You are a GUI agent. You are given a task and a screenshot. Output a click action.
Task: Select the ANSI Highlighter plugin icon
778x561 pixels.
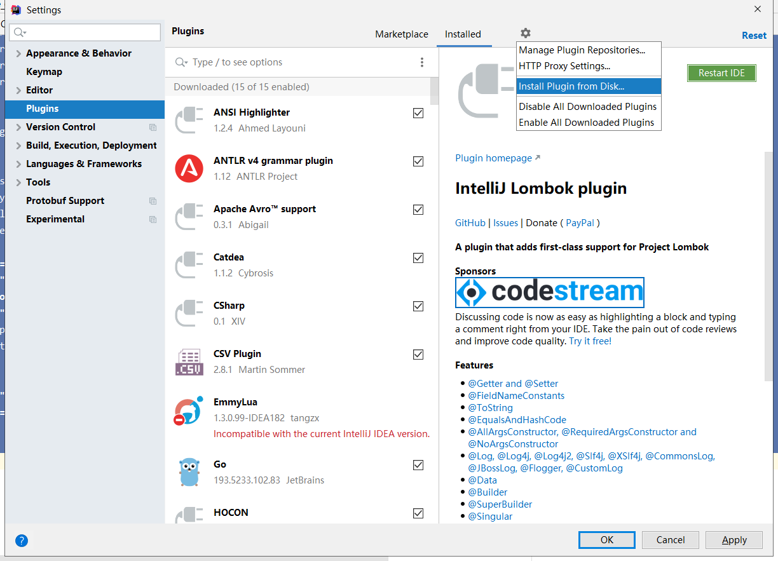[x=189, y=120]
